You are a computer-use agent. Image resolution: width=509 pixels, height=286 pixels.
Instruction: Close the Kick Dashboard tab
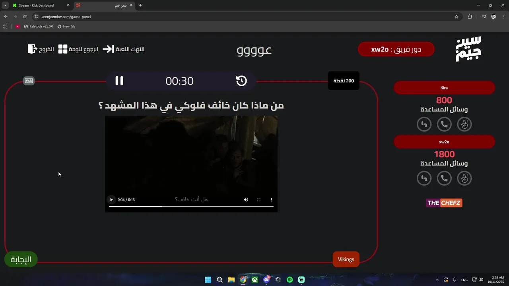coord(68,6)
